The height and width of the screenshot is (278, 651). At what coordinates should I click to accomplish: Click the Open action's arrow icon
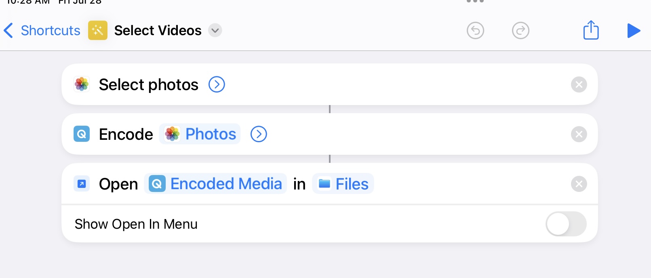82,184
